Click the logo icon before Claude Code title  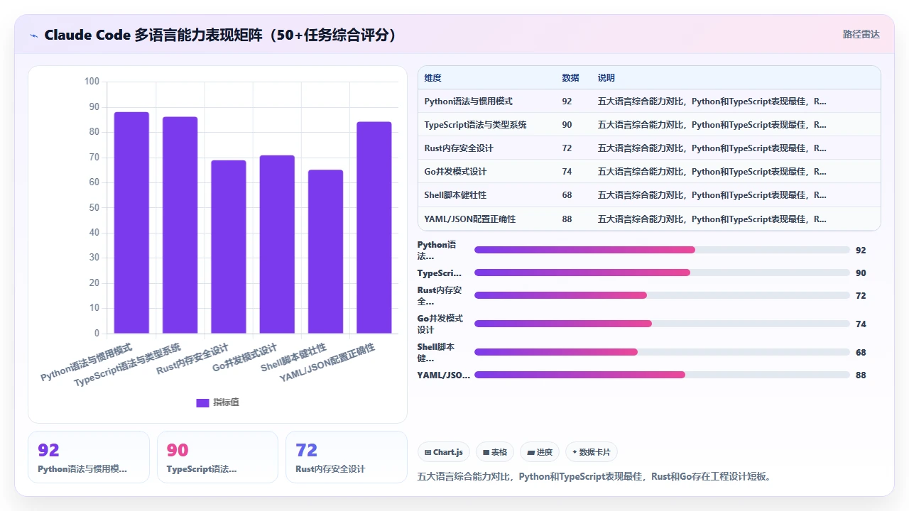[33, 35]
